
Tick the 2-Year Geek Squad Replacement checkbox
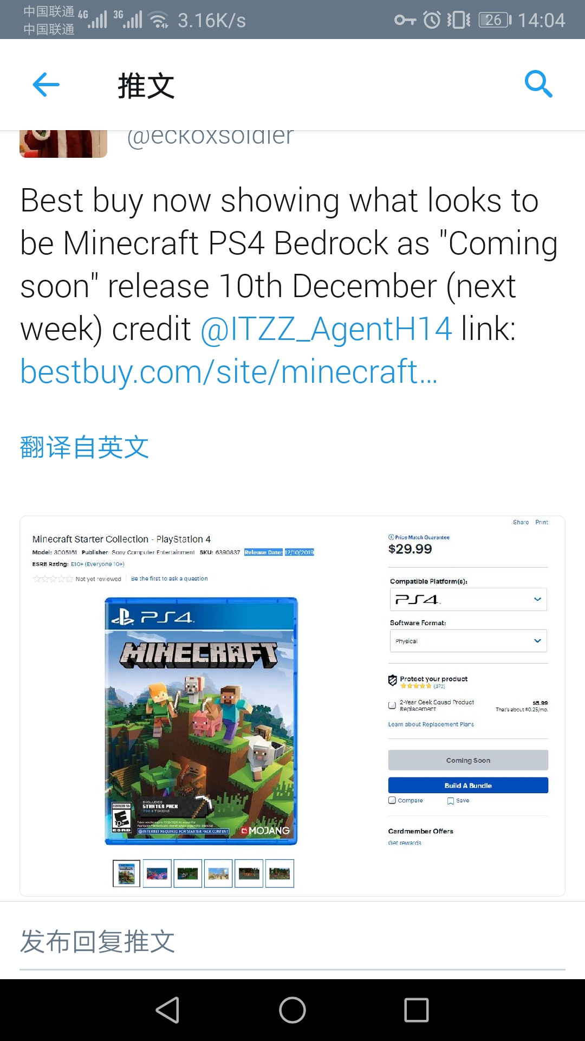[392, 705]
